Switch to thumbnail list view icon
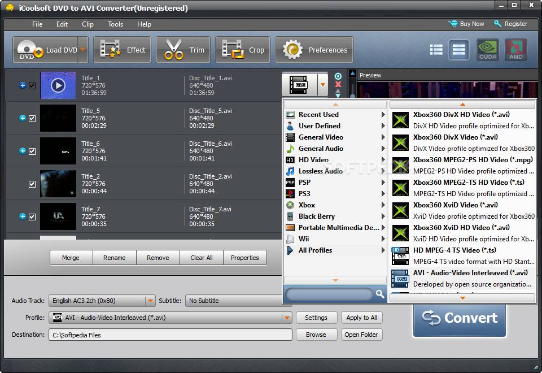Image resolution: width=542 pixels, height=373 pixels. pyautogui.click(x=458, y=50)
